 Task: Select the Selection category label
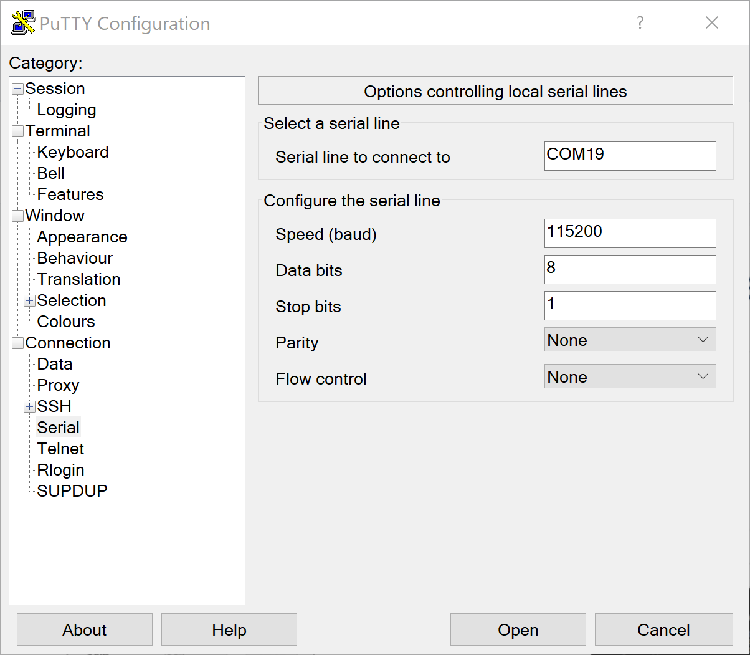(72, 300)
